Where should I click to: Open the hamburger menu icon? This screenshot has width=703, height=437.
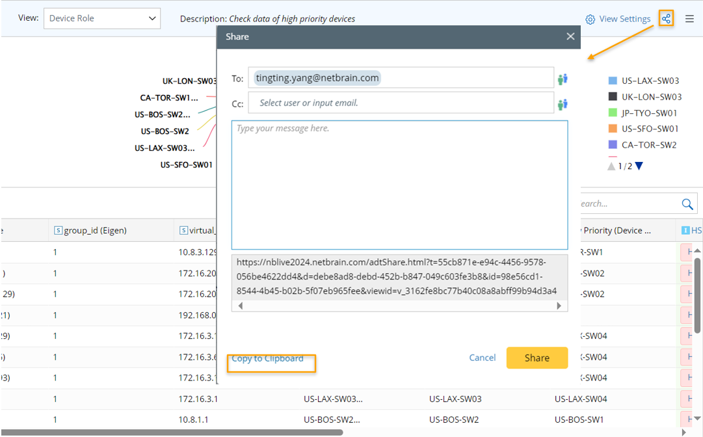pos(689,19)
